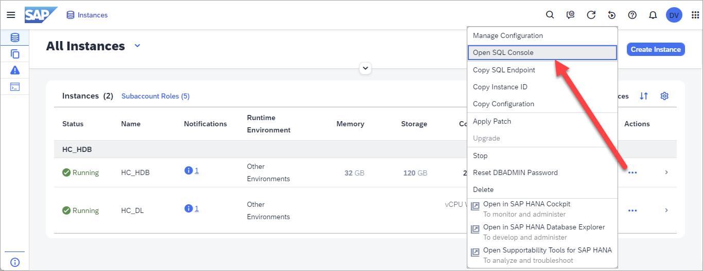Click the Running status of HC_DL

point(80,210)
